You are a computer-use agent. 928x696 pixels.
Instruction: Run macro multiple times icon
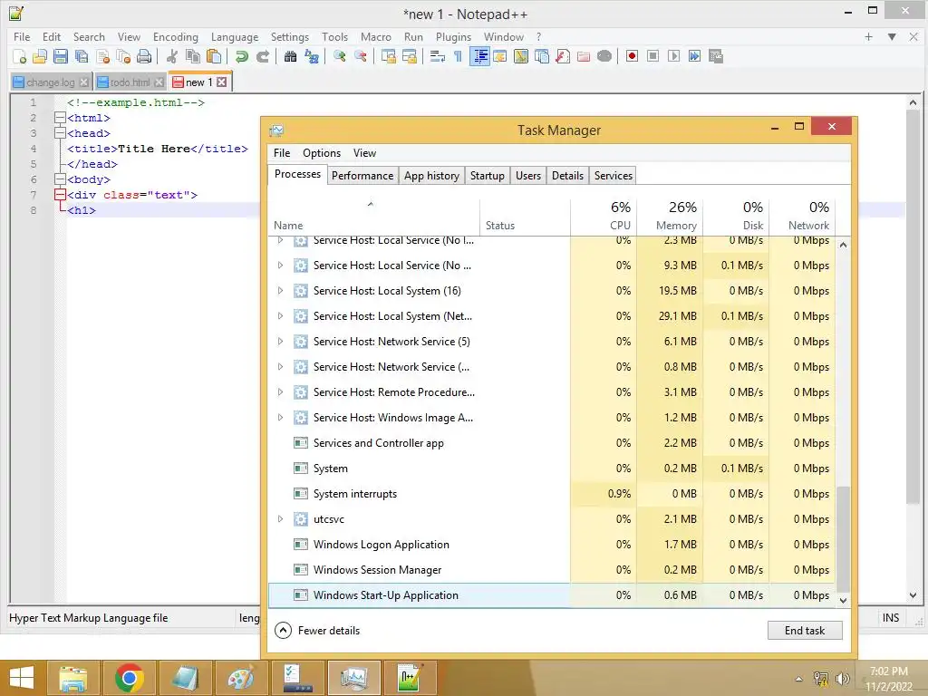pos(695,56)
